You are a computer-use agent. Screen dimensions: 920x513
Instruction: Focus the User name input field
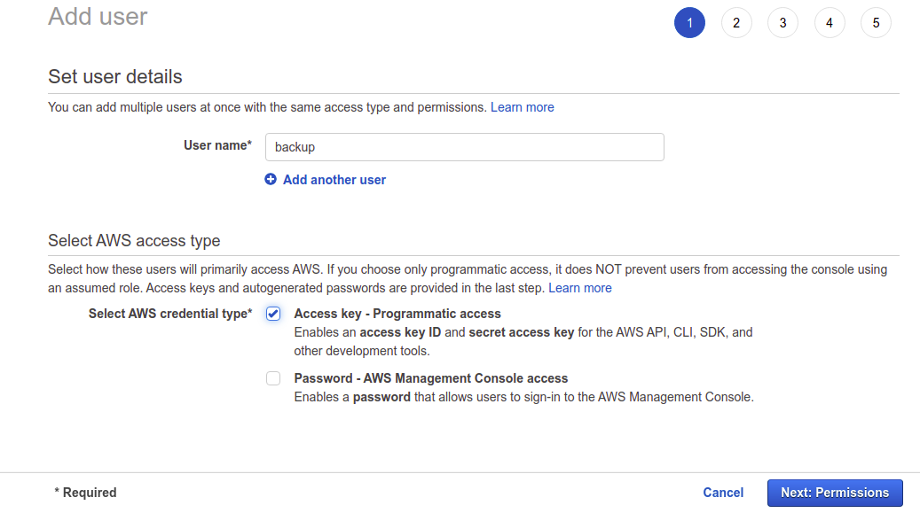click(464, 147)
